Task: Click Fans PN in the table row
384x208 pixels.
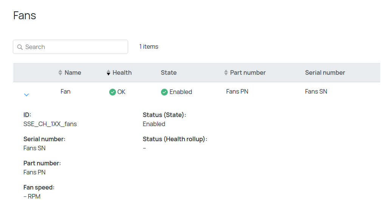Action: 237,91
